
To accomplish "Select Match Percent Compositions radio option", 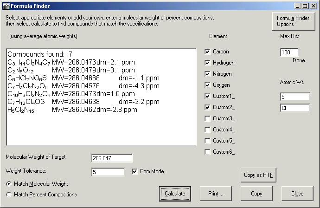I will [x=9, y=195].
